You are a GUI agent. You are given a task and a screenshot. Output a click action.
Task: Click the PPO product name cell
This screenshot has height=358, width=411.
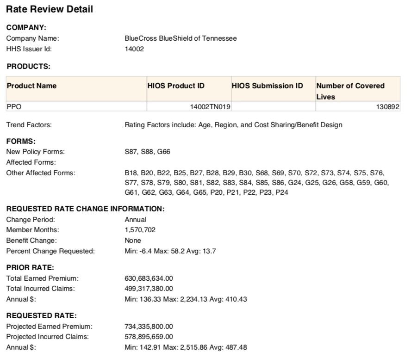(x=14, y=107)
